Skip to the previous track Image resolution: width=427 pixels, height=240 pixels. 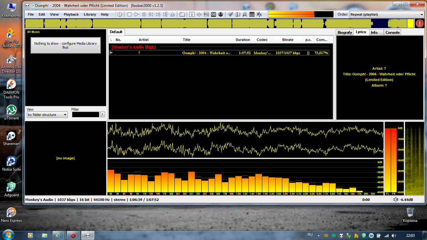tap(151, 14)
